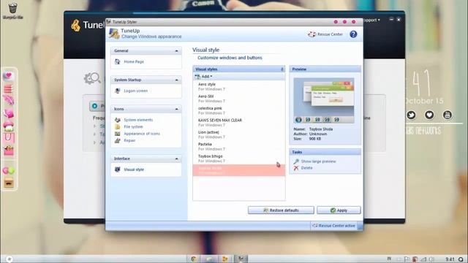Click the Show large preview link

point(318,161)
